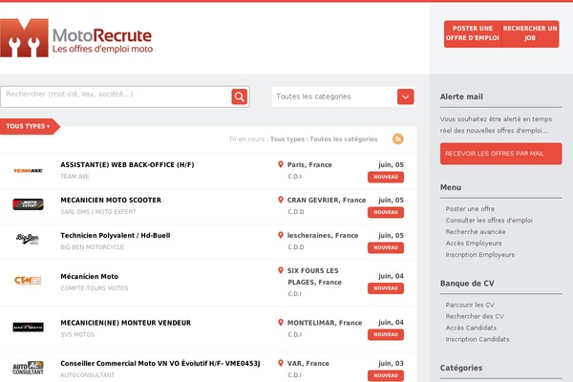The height and width of the screenshot is (382, 573).
Task: Click the VAR, France location text
Action: pos(308,363)
